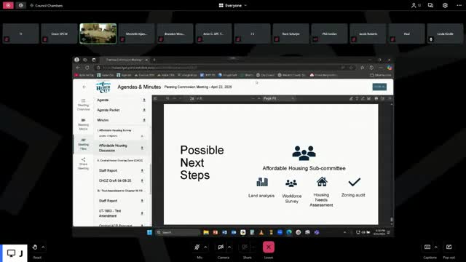Open the Agenda document
This screenshot has height=262, width=466.
(x=103, y=100)
